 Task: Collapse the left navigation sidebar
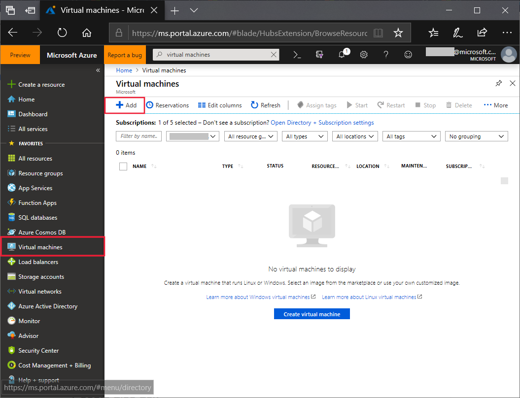98,70
